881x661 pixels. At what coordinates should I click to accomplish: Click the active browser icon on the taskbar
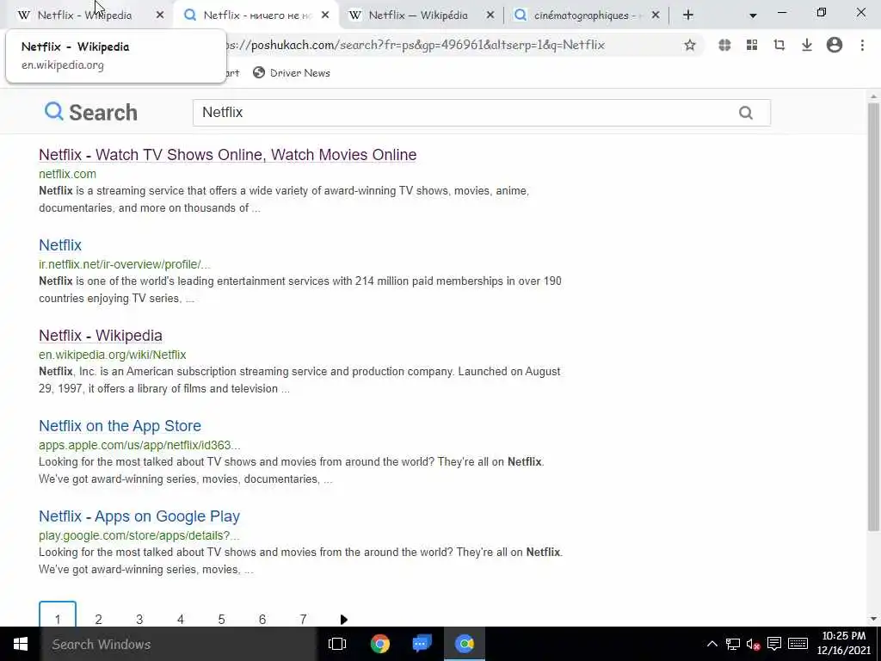[465, 644]
